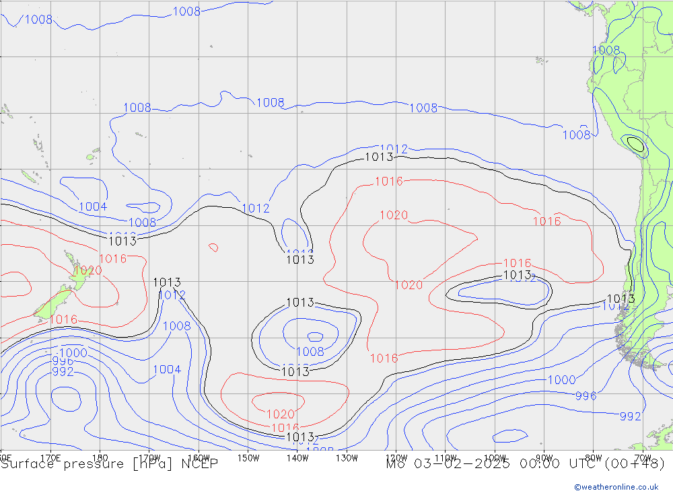Select the 170E longitude axis label
The image size is (673, 493).
pos(50,458)
